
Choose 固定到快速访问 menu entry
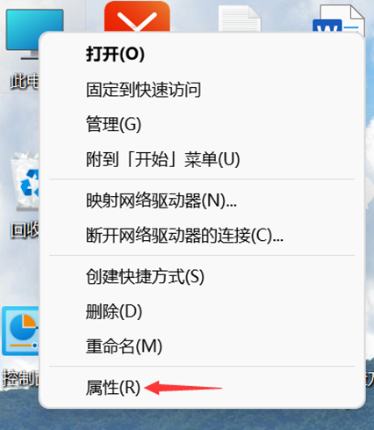pyautogui.click(x=202, y=90)
